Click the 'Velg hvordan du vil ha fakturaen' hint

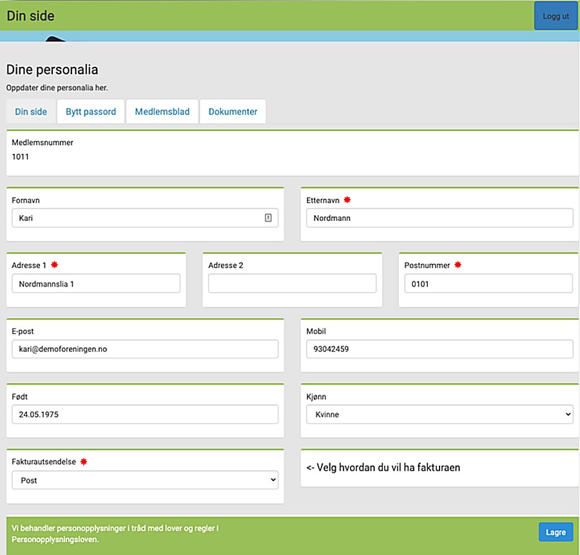click(383, 467)
